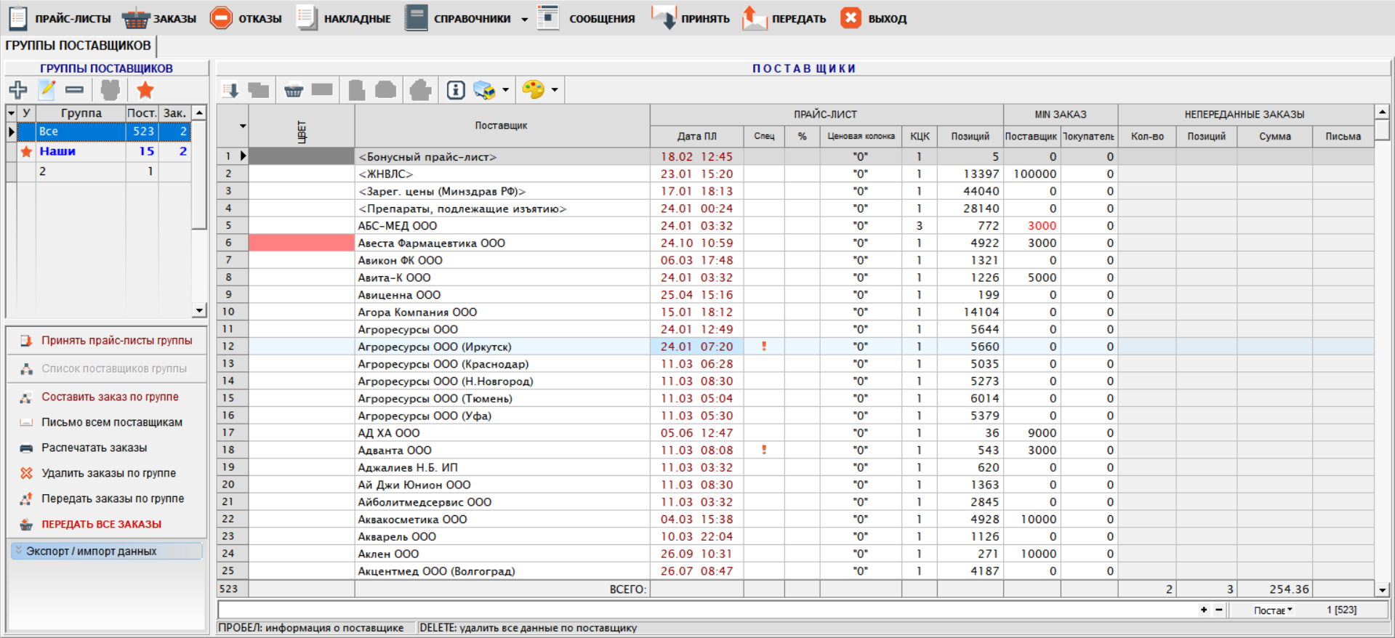This screenshot has height=638, width=1395.
Task: Open the suppliers table header dropdown arrow
Action: (243, 126)
